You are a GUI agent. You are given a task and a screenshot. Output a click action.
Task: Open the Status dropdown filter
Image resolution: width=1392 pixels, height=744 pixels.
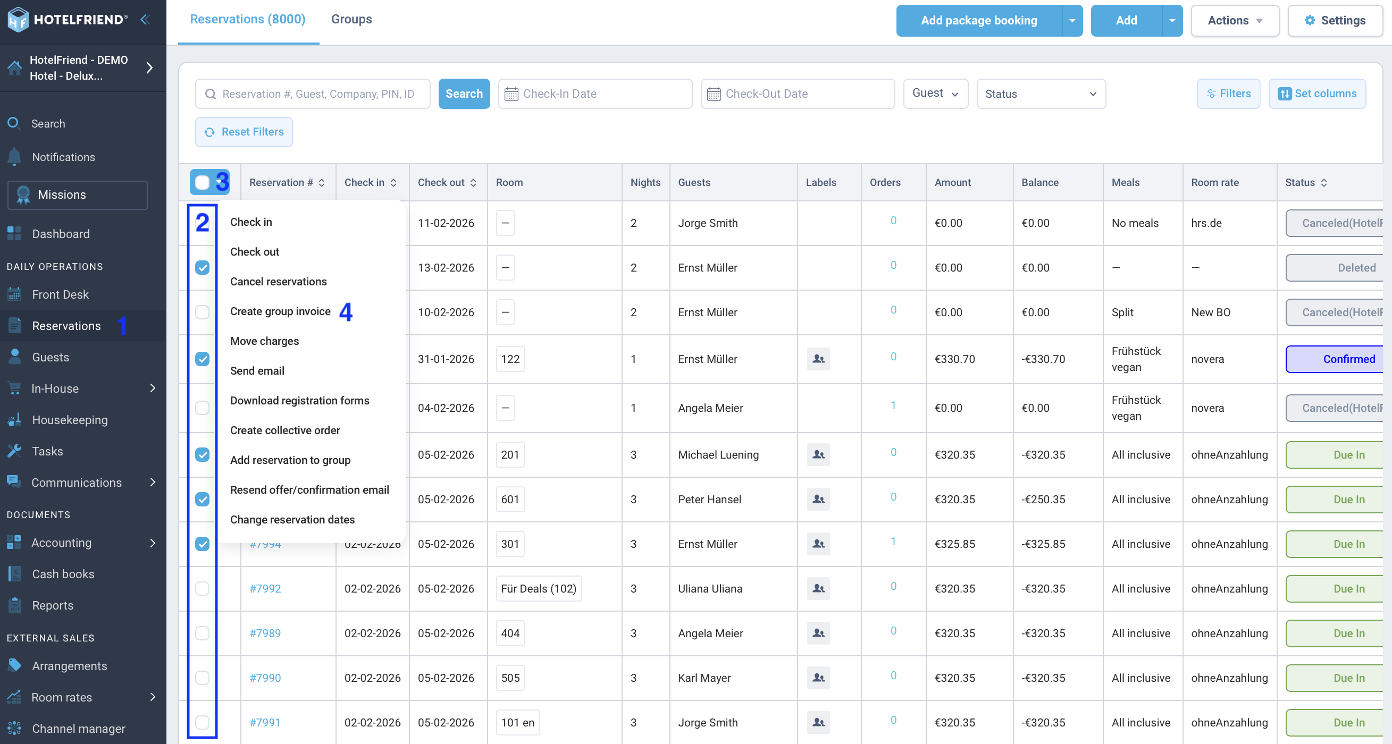(1041, 94)
